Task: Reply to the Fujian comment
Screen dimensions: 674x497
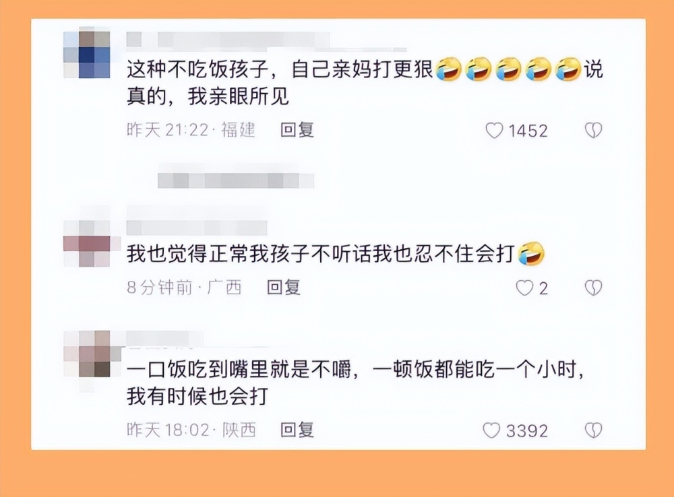Action: [297, 130]
